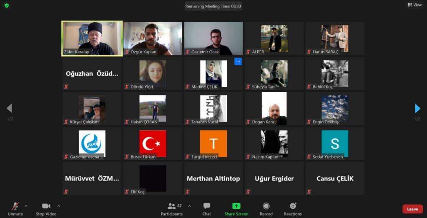Click the blue more options button on Medine ÇELİK
The height and width of the screenshot is (218, 427).
238,62
